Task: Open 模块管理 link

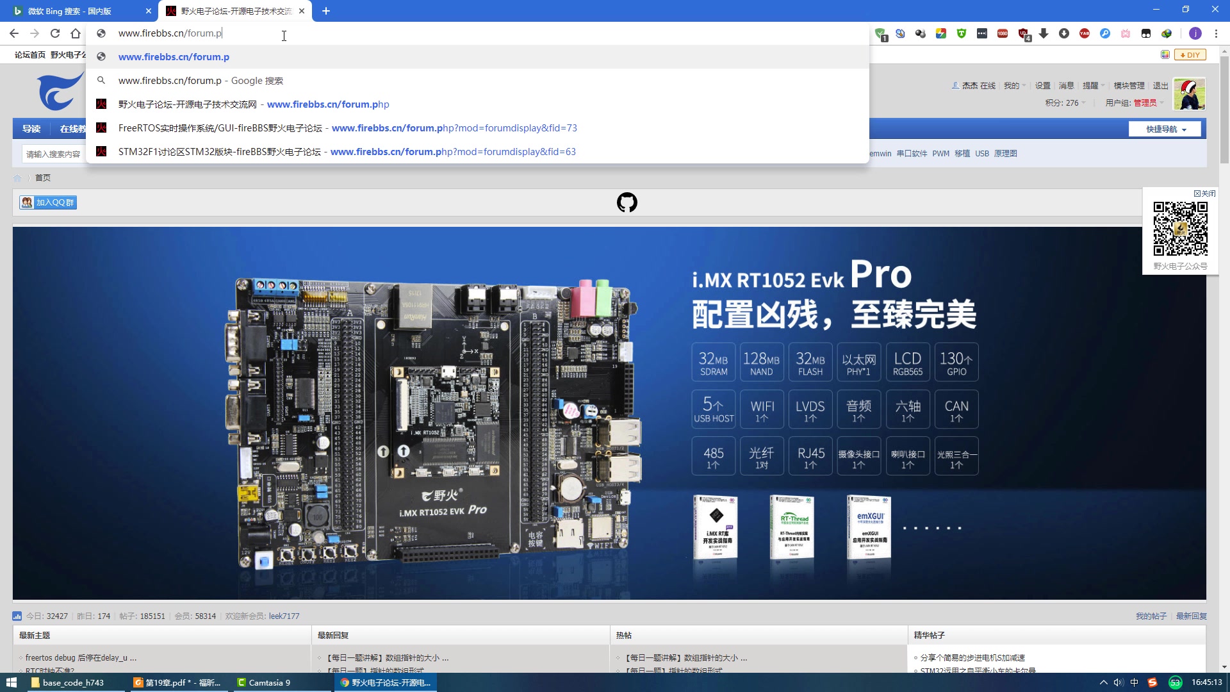Action: click(1129, 86)
